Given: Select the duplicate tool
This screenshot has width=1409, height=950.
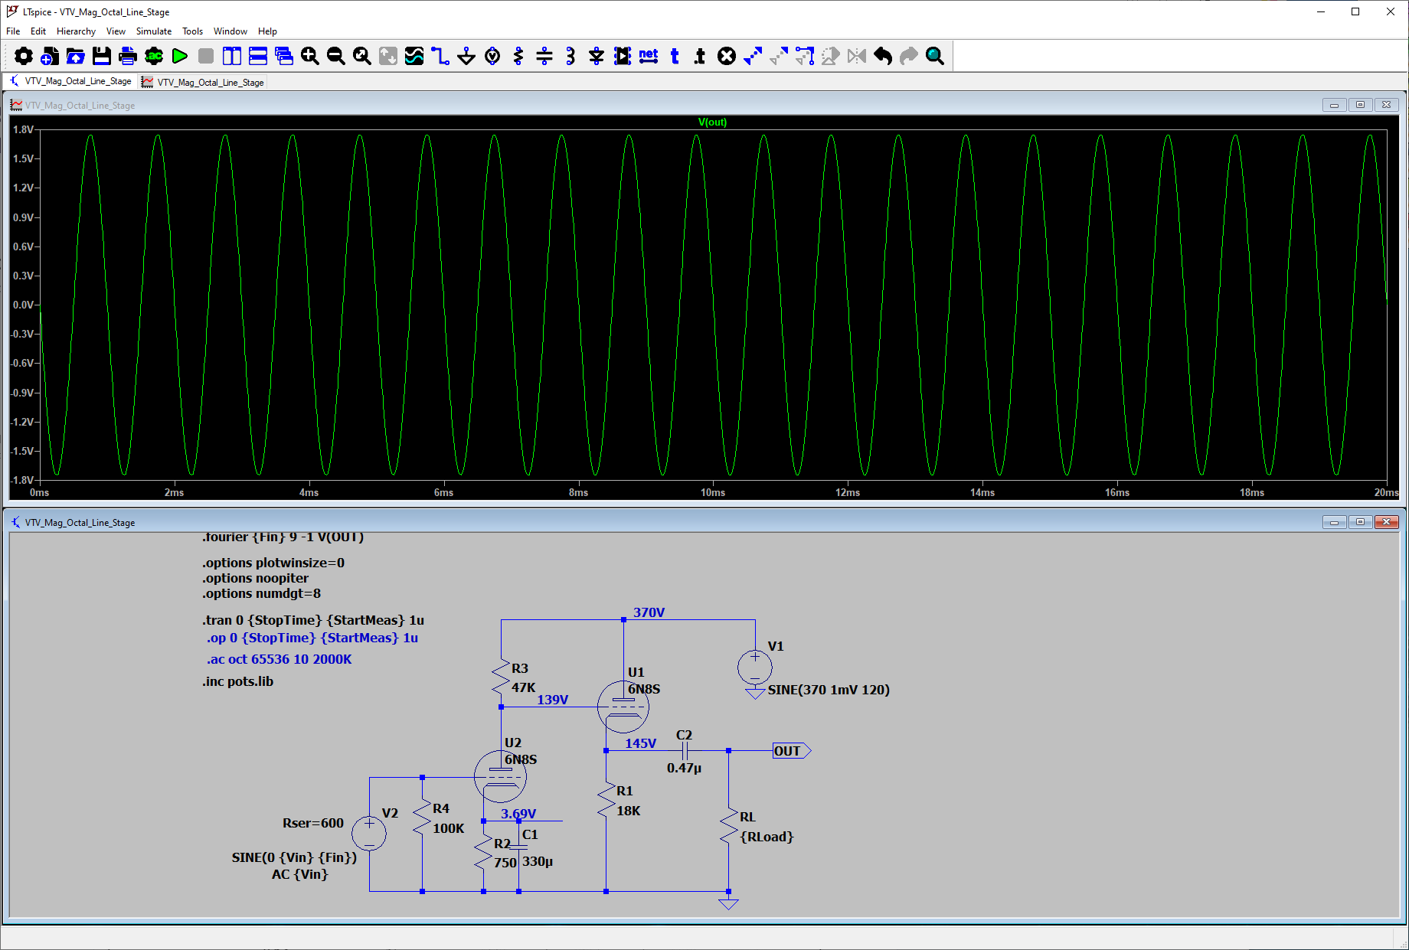Looking at the screenshot, I should pyautogui.click(x=753, y=56).
